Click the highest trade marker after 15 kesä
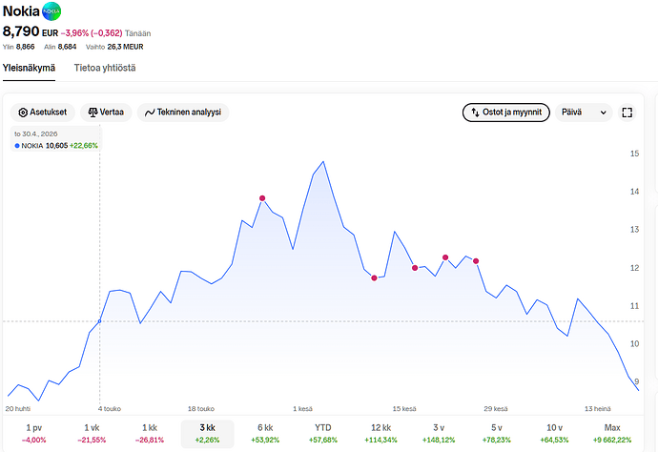658x452 pixels. (x=445, y=257)
